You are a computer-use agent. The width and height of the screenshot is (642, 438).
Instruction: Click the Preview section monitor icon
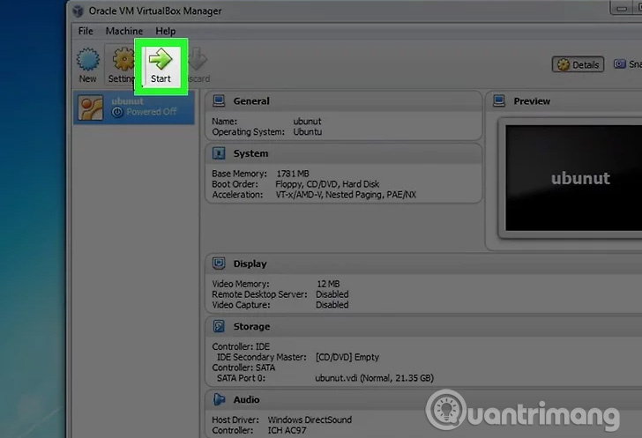[x=499, y=100]
